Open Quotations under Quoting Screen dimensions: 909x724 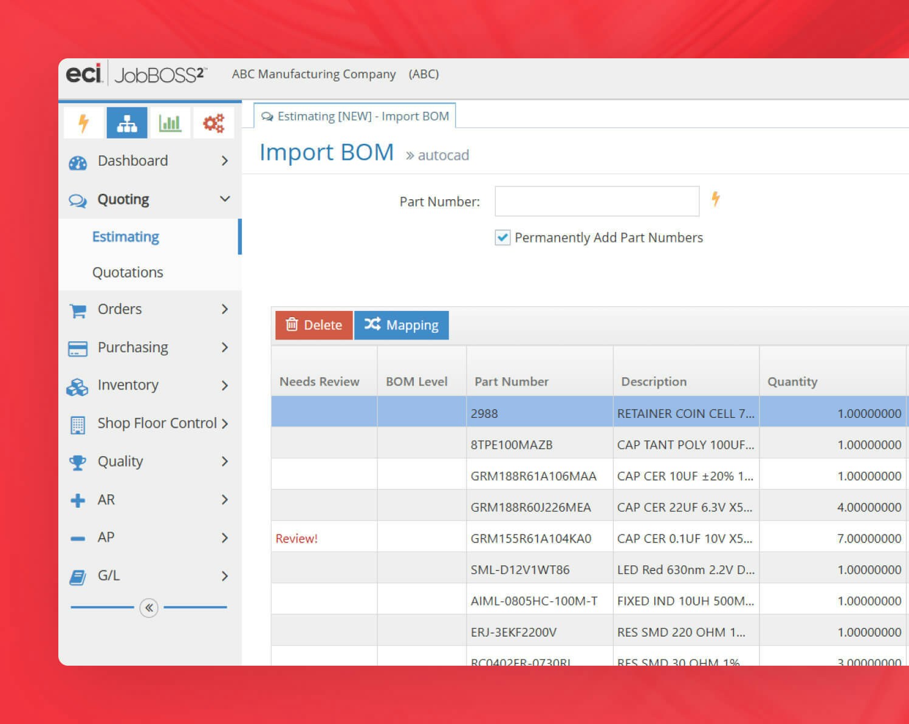pos(128,272)
